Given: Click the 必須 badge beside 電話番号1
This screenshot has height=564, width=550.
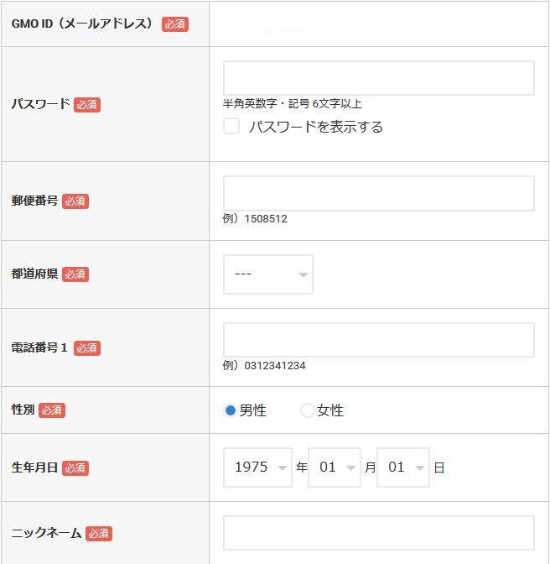Looking at the screenshot, I should point(87,348).
